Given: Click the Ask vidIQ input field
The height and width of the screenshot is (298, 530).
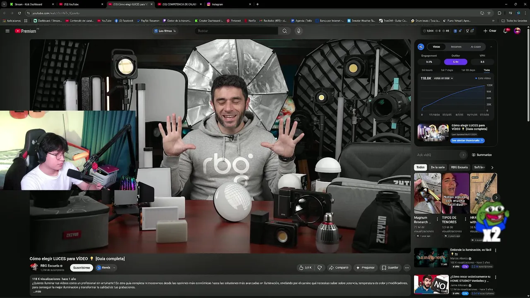Looking at the screenshot, I should [438, 155].
